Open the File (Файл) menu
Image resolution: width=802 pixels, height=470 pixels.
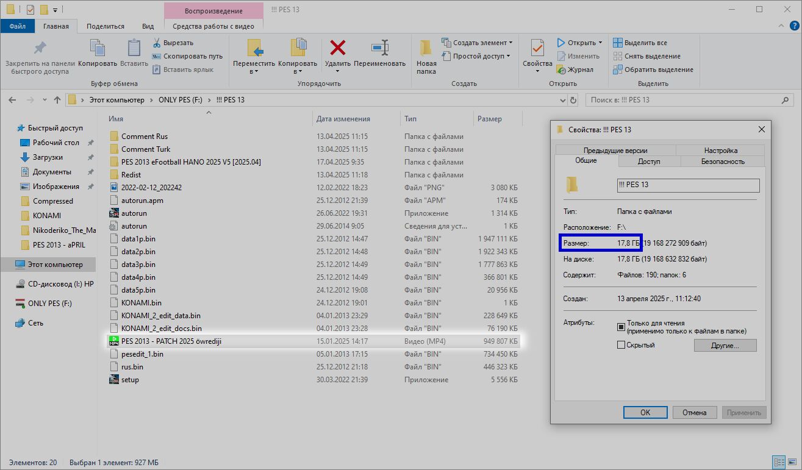(17, 26)
